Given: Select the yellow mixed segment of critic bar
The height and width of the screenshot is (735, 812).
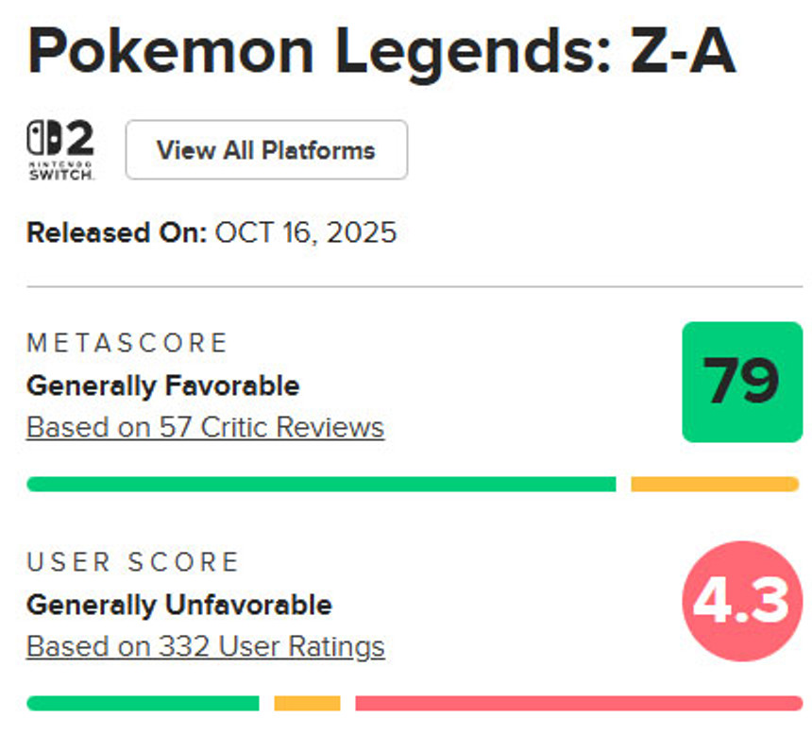Looking at the screenshot, I should [x=715, y=484].
